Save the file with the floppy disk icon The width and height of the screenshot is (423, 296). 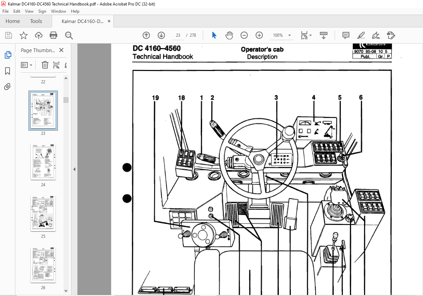9,35
